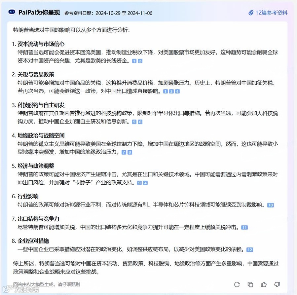This screenshot has width=297, height=295.
Task: Open citation 5 under 科技脱钩与自主研发
Action: click(134, 122)
